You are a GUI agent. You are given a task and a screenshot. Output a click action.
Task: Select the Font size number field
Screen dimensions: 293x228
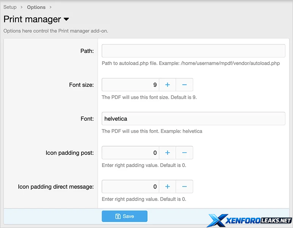130,85
